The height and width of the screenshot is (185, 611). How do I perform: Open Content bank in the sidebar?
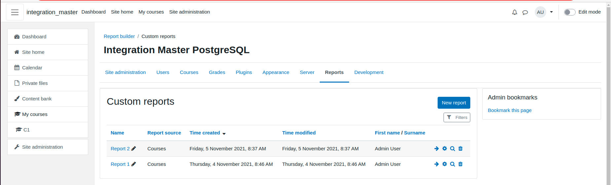(x=48, y=99)
